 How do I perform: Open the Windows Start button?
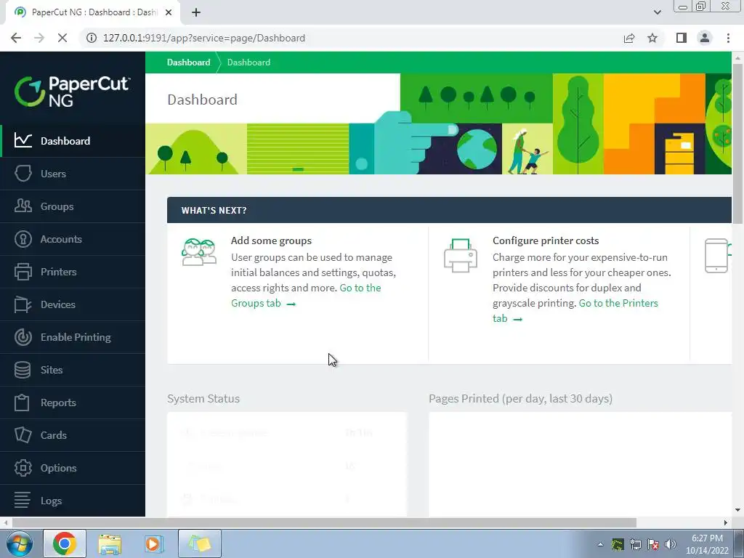click(19, 543)
